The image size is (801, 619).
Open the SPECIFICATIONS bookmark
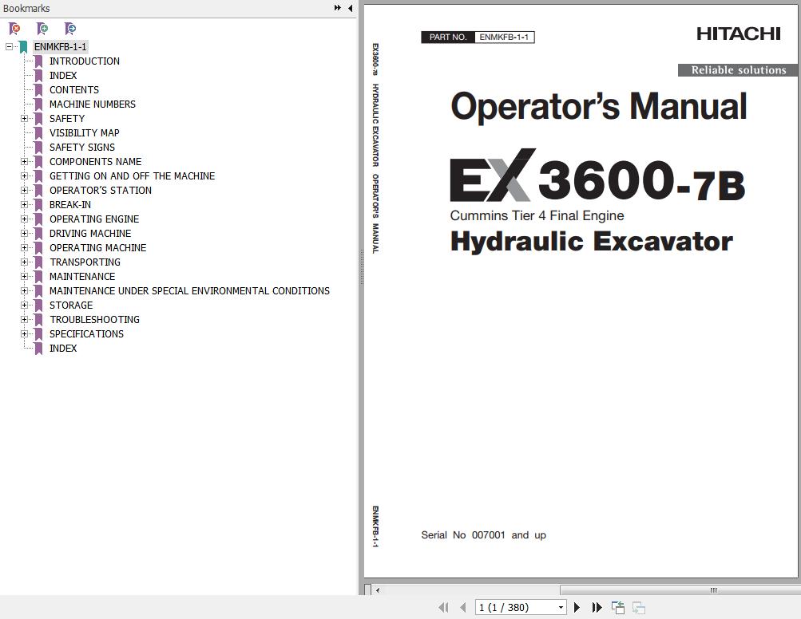pyautogui.click(x=86, y=333)
